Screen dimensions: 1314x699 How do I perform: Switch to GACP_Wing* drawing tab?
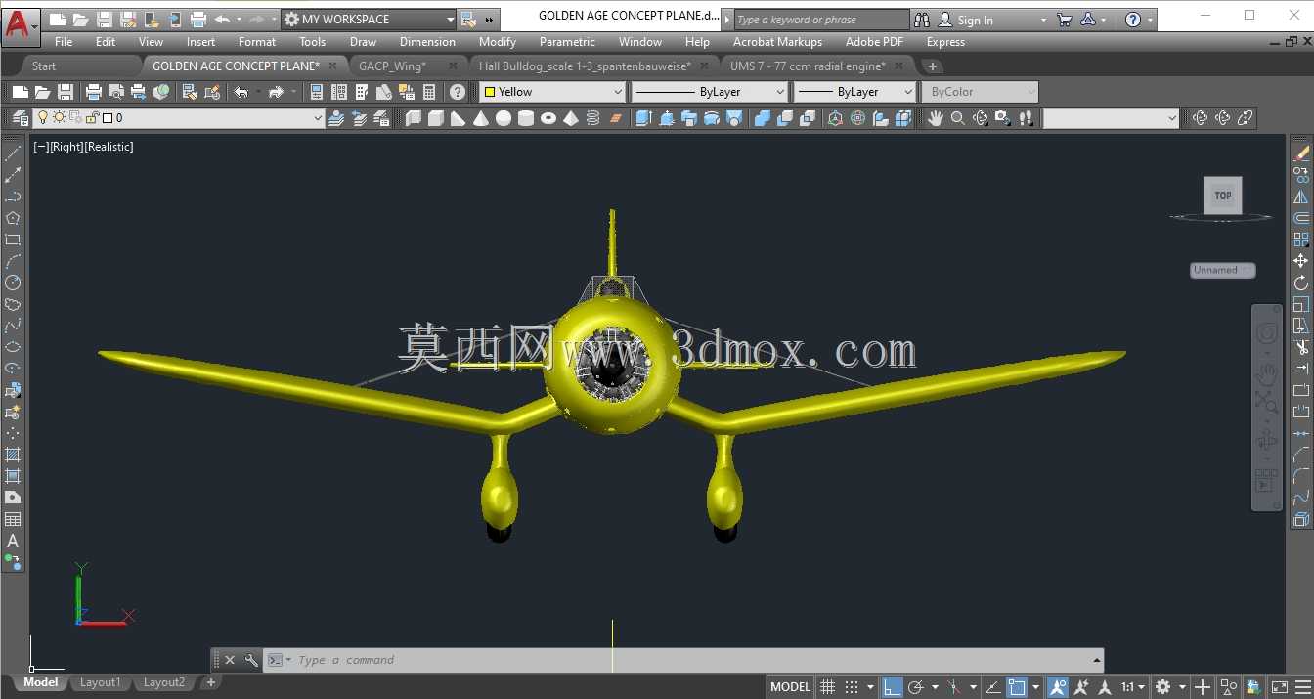[x=392, y=66]
